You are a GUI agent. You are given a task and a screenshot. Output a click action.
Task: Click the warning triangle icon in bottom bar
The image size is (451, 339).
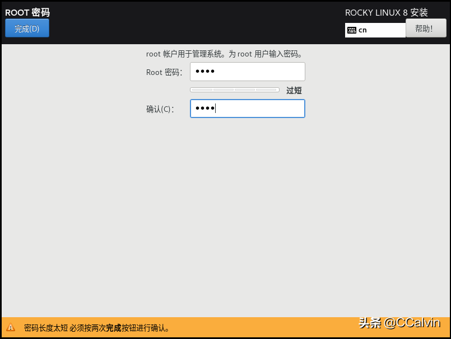[x=11, y=327]
